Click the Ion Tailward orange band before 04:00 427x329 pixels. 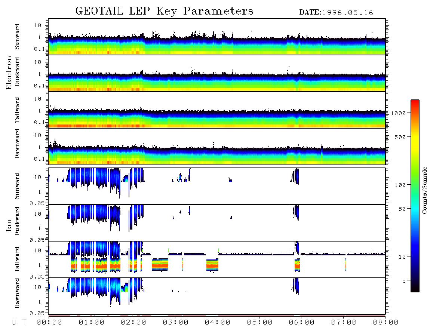(212, 265)
